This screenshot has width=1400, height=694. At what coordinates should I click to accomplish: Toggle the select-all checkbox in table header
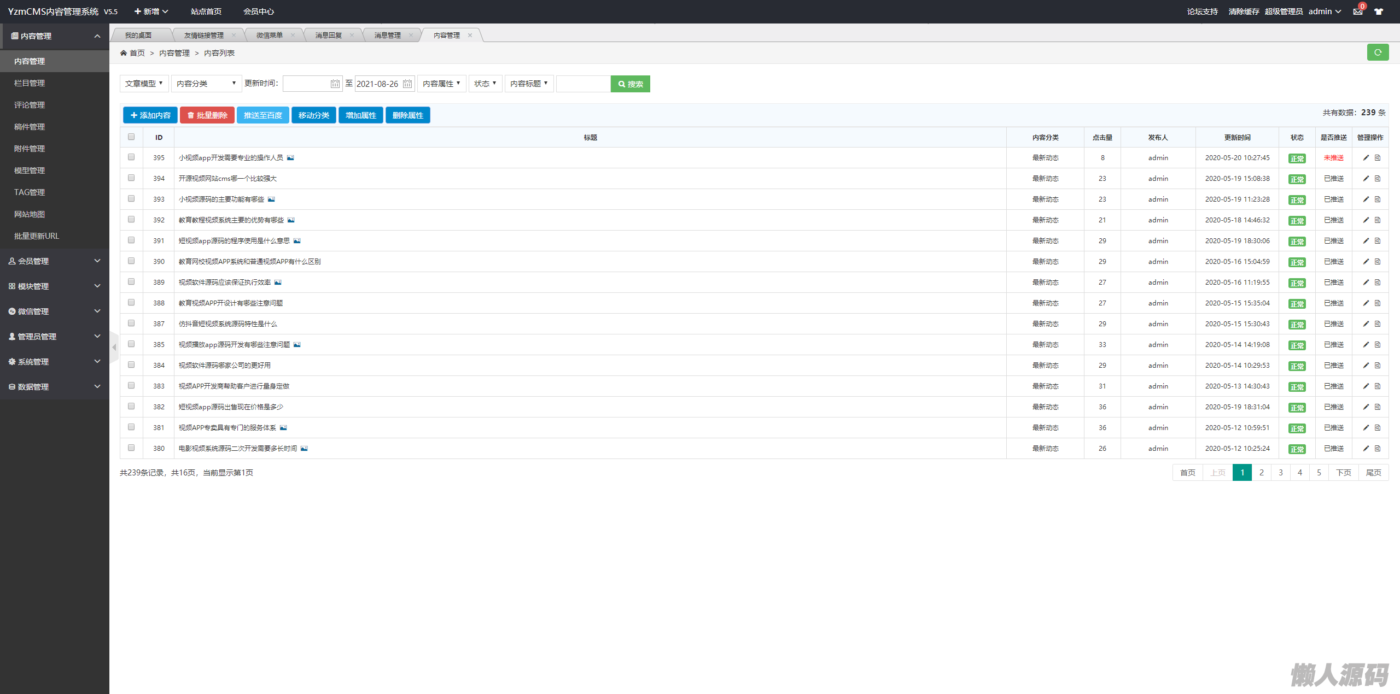pyautogui.click(x=131, y=137)
